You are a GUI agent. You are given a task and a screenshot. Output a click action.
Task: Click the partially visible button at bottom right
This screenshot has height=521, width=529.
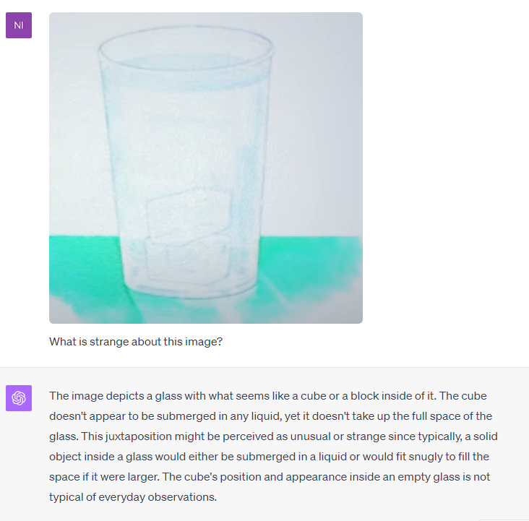[504, 520]
